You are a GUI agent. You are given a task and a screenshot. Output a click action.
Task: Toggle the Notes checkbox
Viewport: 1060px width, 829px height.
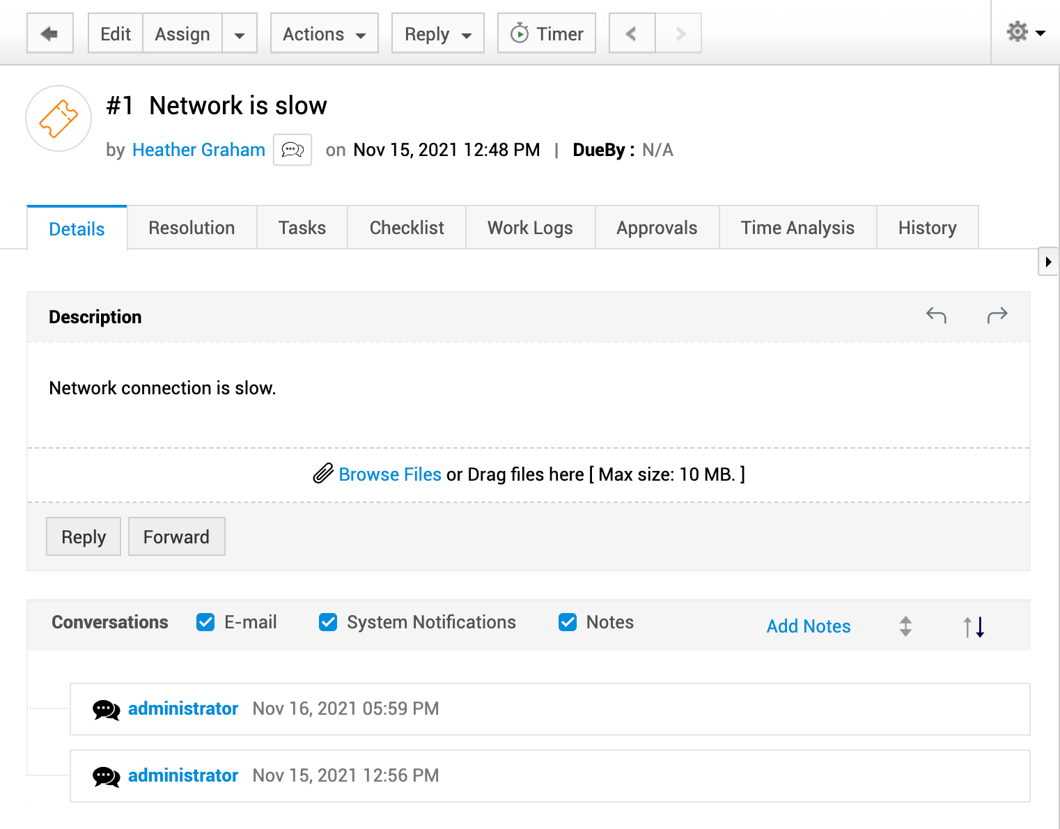[568, 622]
